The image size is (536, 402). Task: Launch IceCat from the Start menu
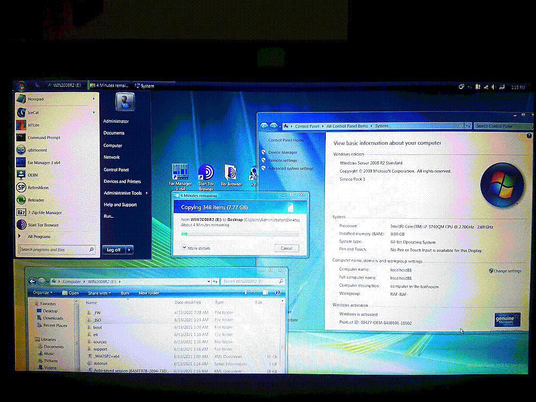[x=56, y=113]
